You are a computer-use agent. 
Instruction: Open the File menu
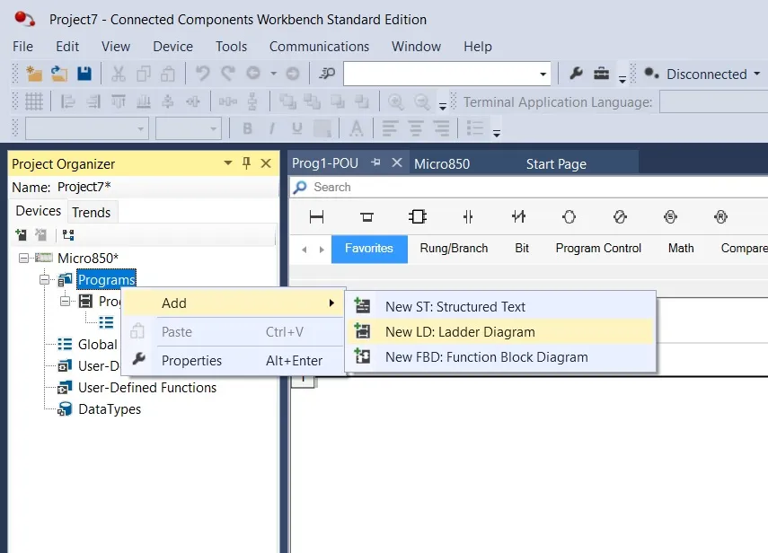tap(23, 47)
